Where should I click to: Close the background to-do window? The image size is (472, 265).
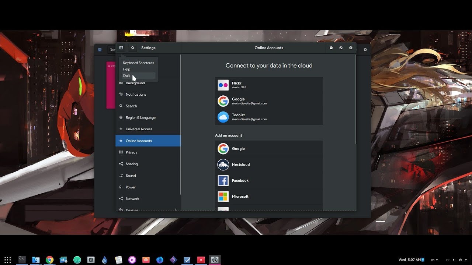(365, 50)
